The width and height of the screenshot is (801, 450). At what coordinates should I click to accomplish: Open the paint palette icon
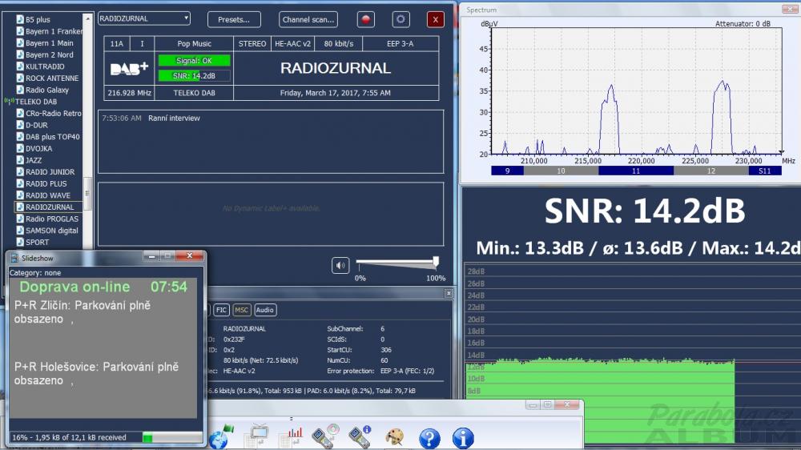coord(394,438)
